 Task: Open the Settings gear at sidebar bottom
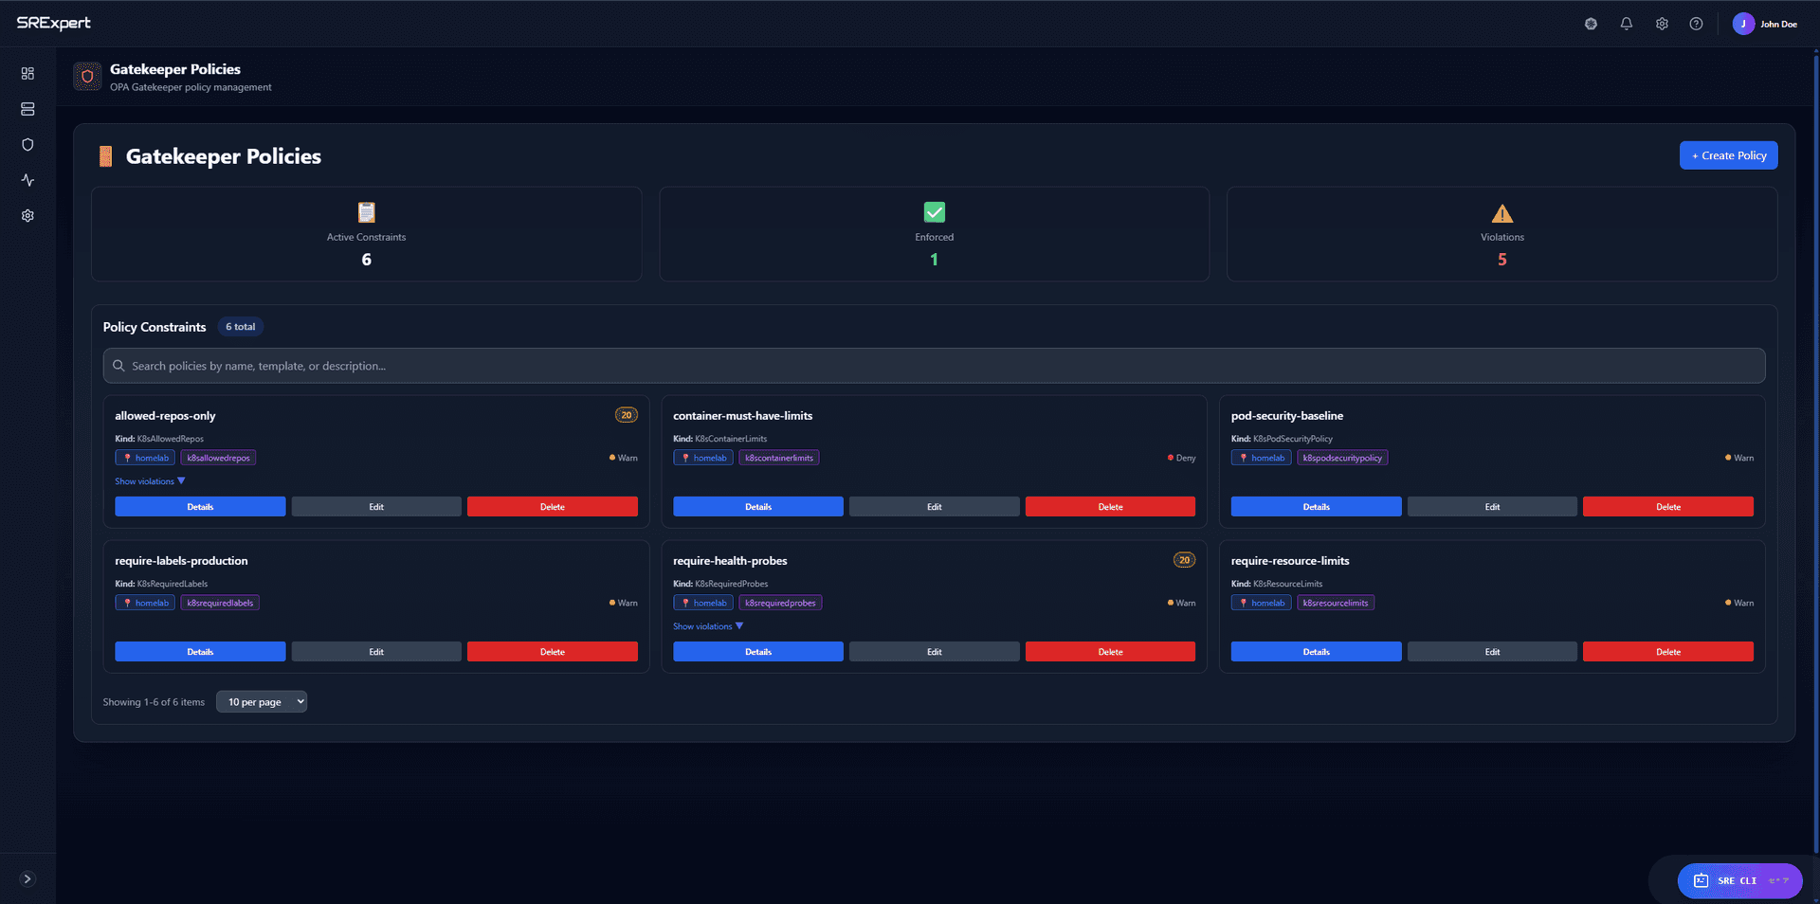27,215
